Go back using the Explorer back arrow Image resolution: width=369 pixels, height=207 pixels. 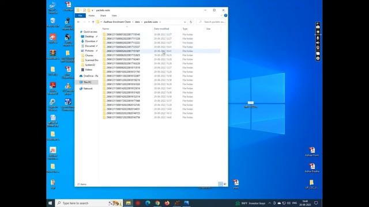coord(78,22)
